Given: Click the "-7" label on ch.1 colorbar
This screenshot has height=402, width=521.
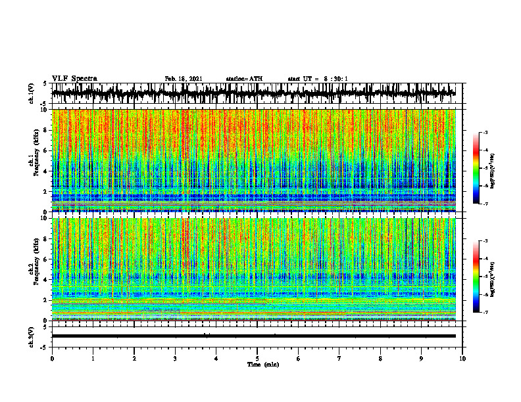Looking at the screenshot, I should [485, 204].
